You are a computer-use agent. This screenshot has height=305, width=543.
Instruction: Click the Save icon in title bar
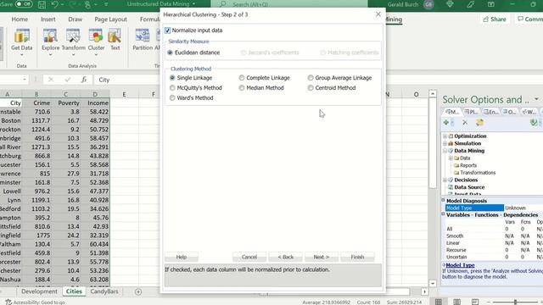pos(42,4)
